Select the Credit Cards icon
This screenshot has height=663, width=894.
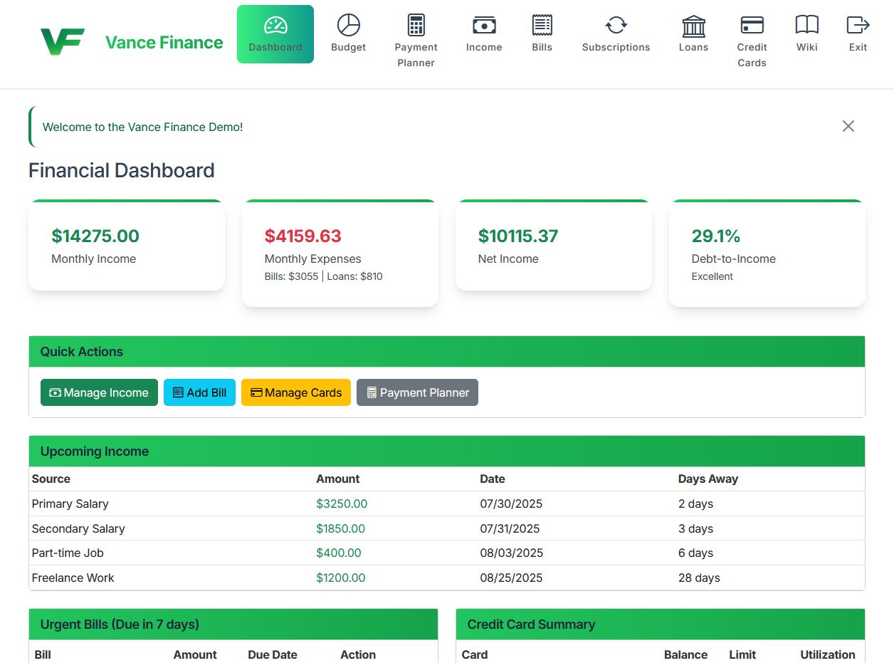point(752,24)
